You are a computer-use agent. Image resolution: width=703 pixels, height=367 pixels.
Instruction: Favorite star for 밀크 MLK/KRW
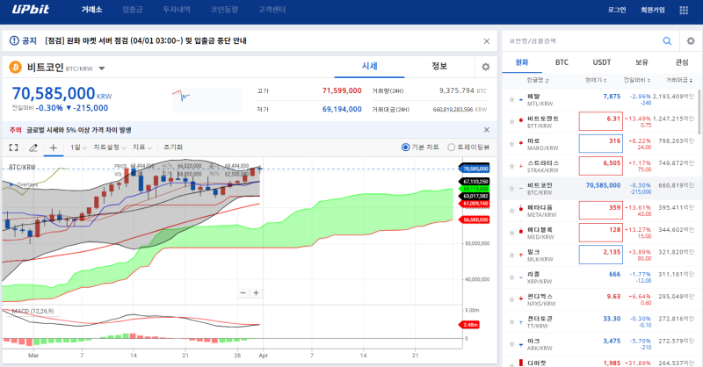(x=511, y=255)
